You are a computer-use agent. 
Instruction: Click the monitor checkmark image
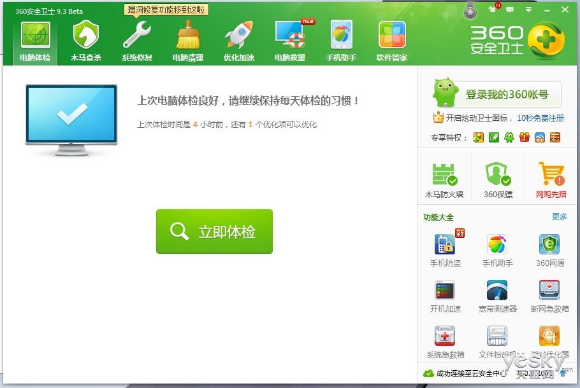click(71, 120)
